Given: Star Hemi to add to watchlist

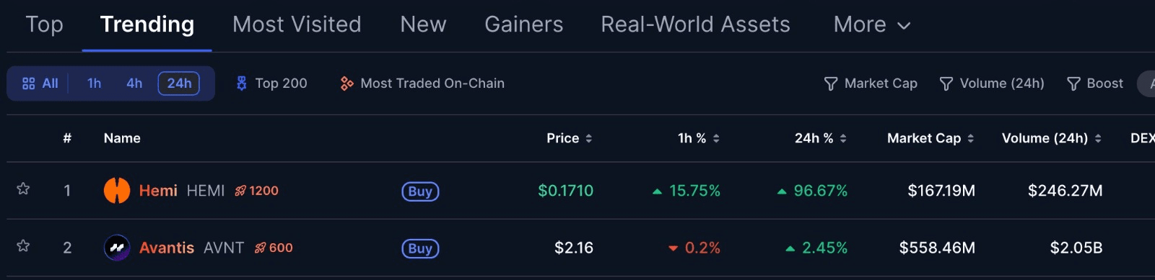Looking at the screenshot, I should tap(23, 189).
